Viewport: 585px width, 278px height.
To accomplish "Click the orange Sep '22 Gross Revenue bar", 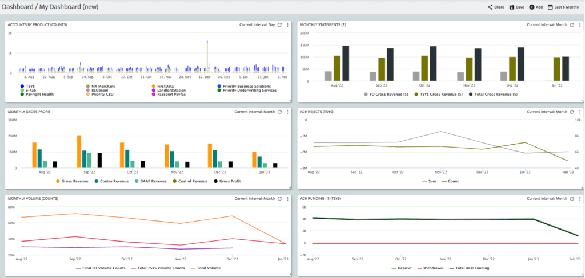I will (x=79, y=152).
